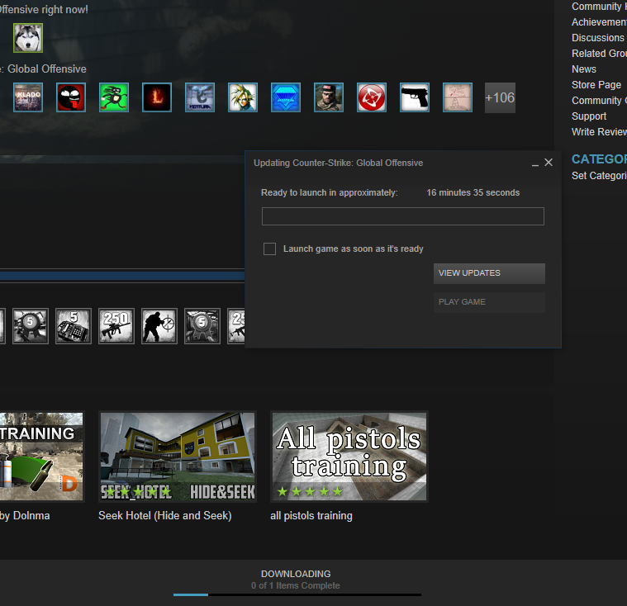The width and height of the screenshot is (627, 606).
Task: Open the black face red tongue avatar
Action: [x=71, y=97]
